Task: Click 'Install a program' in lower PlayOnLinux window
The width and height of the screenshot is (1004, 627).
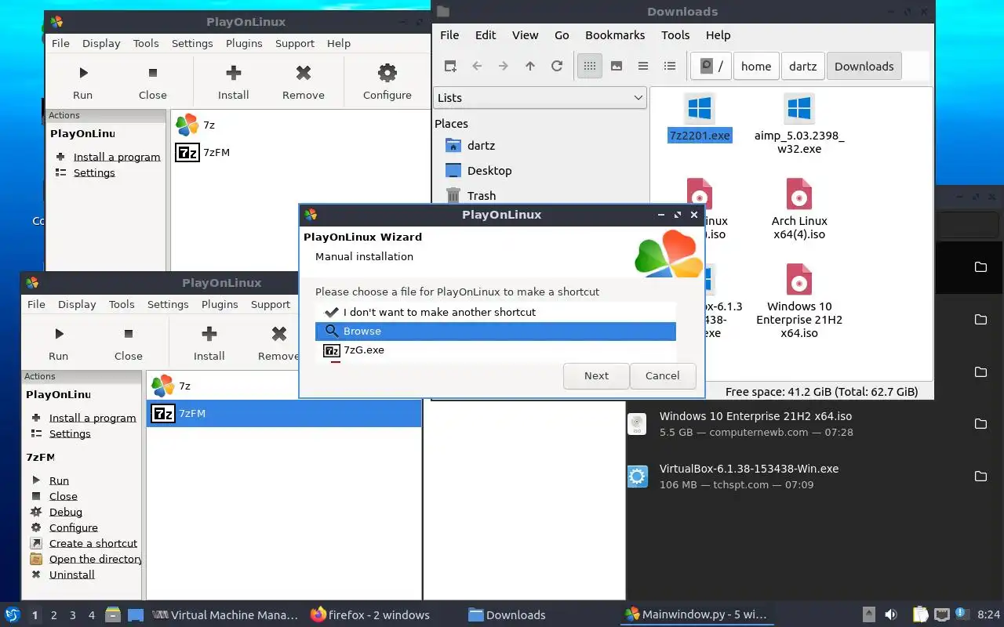Action: pyautogui.click(x=93, y=418)
